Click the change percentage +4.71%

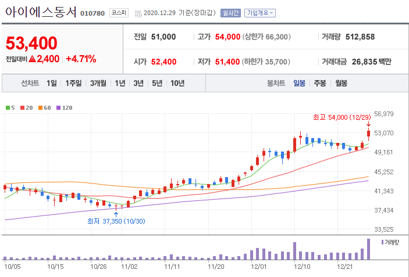click(81, 59)
